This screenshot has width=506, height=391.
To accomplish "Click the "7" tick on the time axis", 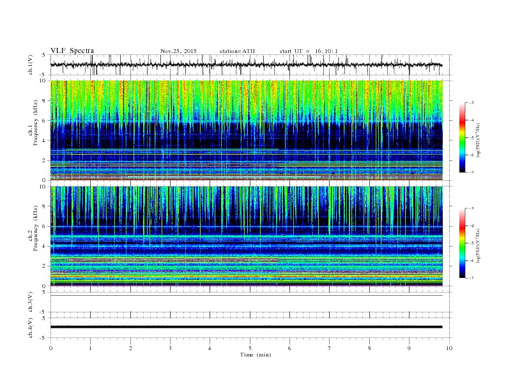I will [x=330, y=348].
